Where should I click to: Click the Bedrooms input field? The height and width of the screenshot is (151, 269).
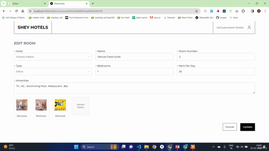[134, 71]
